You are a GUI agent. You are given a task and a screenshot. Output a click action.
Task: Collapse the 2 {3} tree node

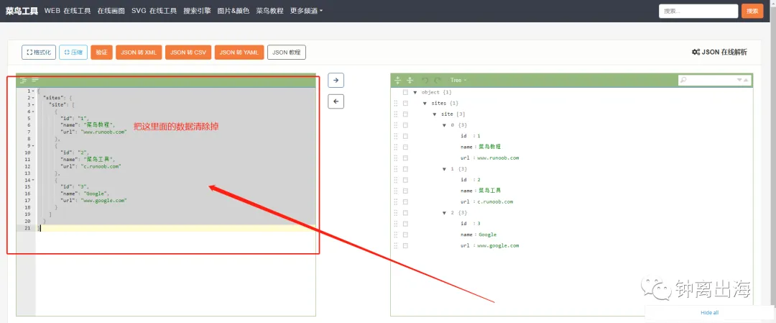point(445,212)
